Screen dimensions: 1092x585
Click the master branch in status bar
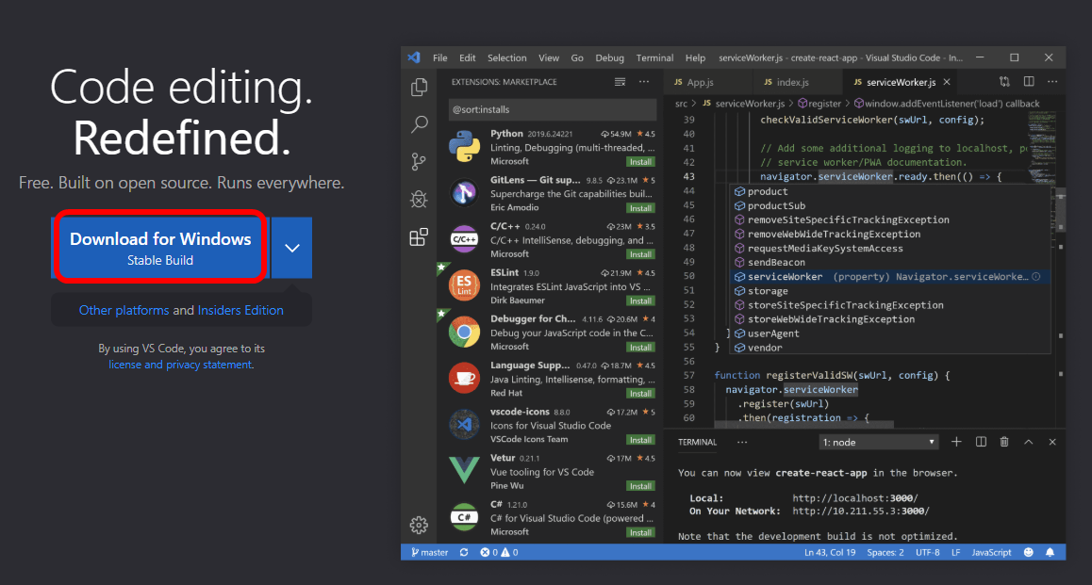430,552
